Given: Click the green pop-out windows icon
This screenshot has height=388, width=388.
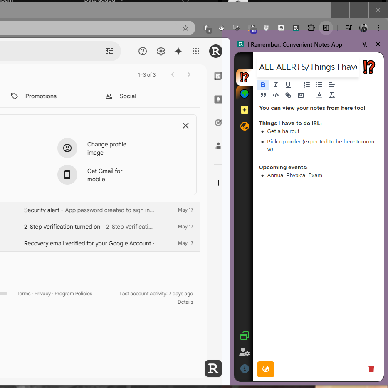Looking at the screenshot, I should point(245,336).
